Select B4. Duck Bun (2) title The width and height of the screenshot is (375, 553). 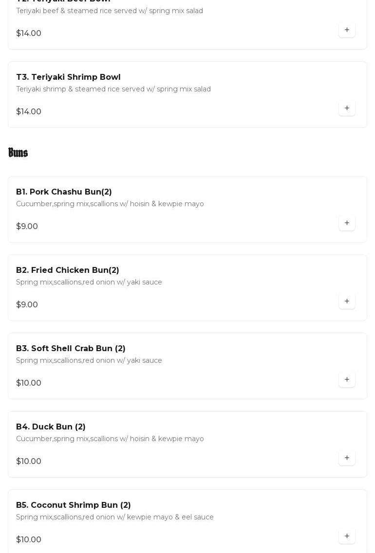(x=51, y=427)
